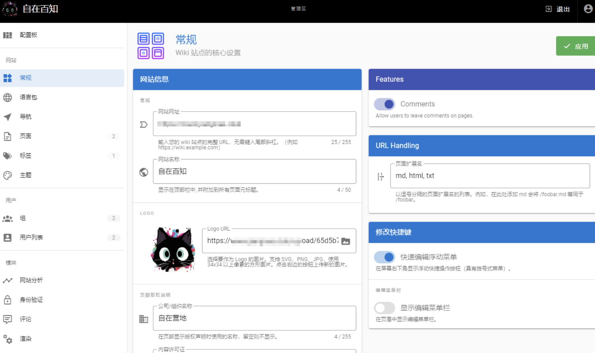Click the cat logo preview thumbnail

click(173, 249)
